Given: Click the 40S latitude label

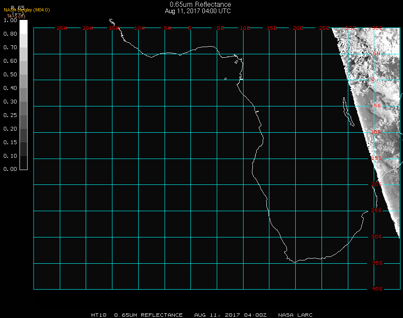Looking at the screenshot, I should [x=377, y=289].
